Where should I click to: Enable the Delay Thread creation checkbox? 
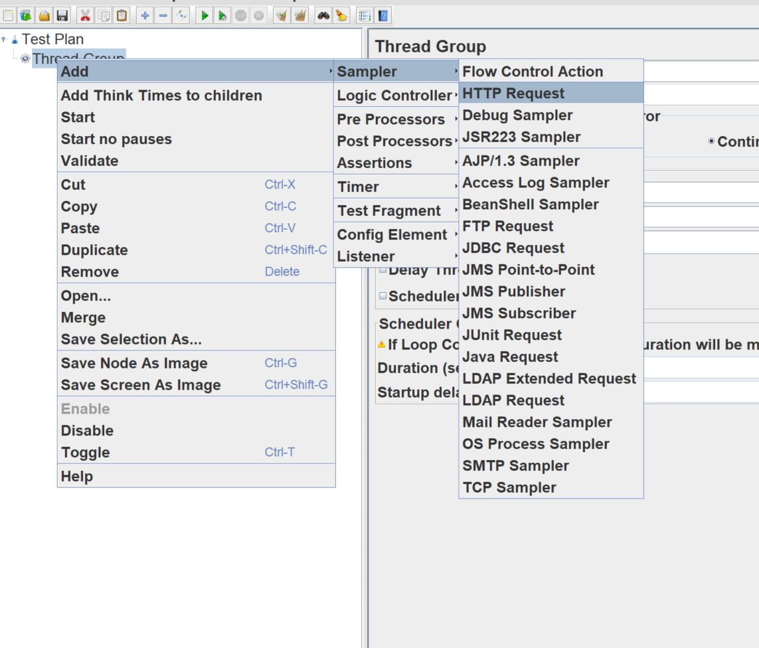[383, 270]
